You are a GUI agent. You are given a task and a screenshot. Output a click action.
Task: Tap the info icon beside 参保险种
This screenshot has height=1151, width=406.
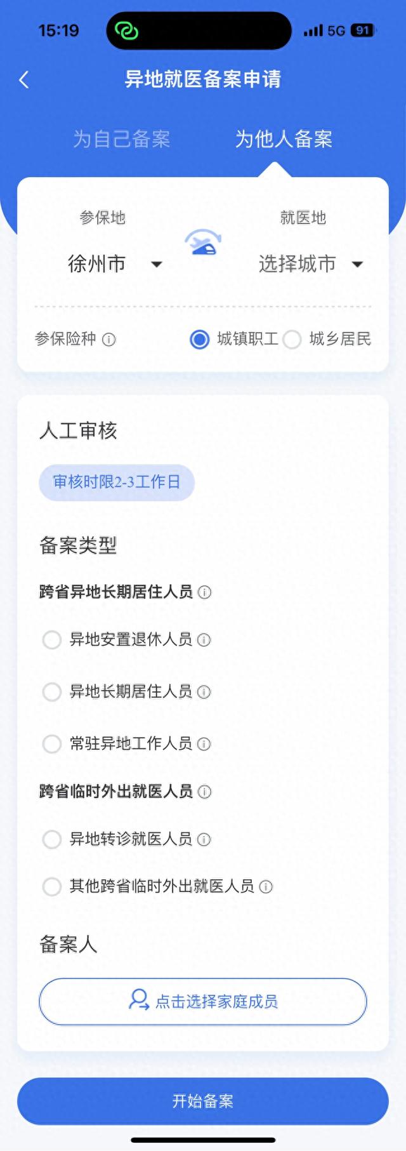coord(109,340)
